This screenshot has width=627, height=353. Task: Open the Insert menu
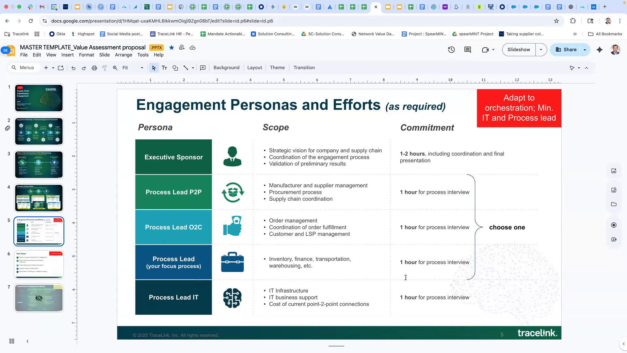coord(67,55)
